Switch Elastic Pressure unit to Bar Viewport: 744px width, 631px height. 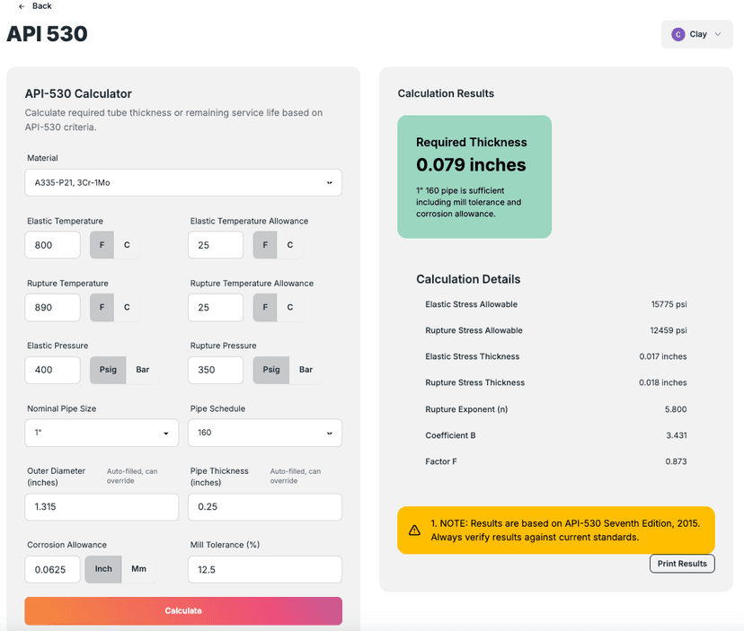[143, 370]
